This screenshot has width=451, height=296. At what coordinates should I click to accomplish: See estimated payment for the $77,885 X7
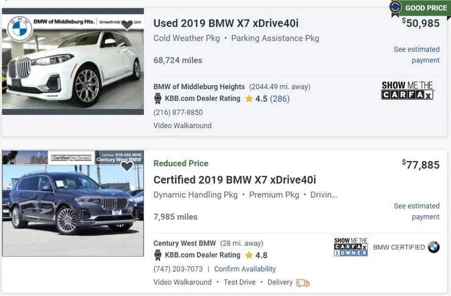416,211
